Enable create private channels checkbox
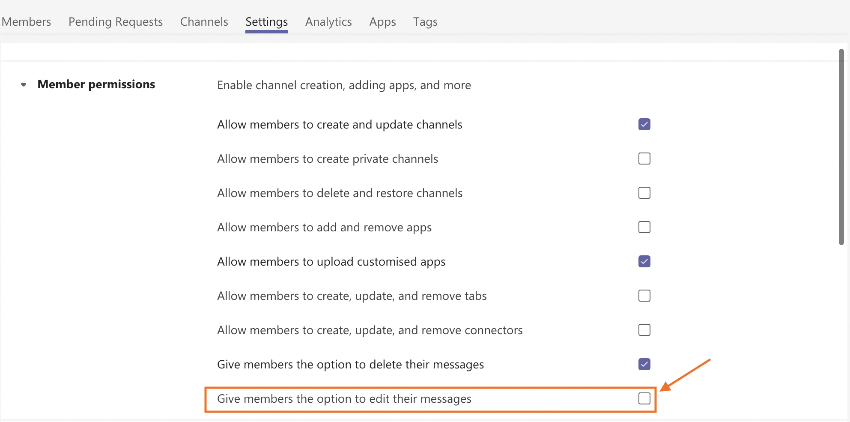850x422 pixels. [644, 159]
